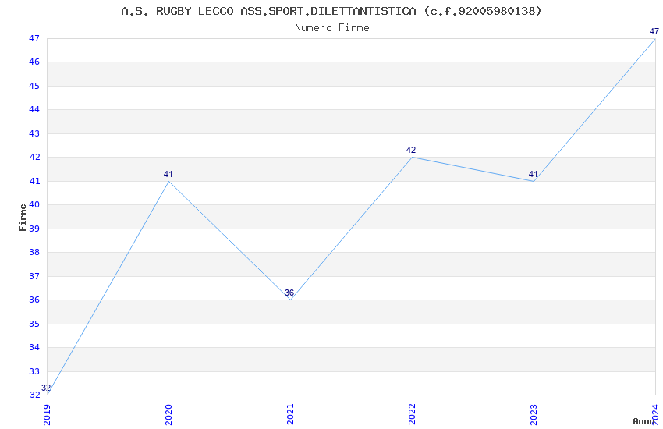Image resolution: width=663 pixels, height=429 pixels.
Task: Click y-axis tick value 37
Action: pyautogui.click(x=34, y=276)
